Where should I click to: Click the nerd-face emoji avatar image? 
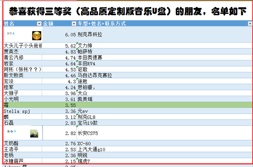(x=37, y=35)
